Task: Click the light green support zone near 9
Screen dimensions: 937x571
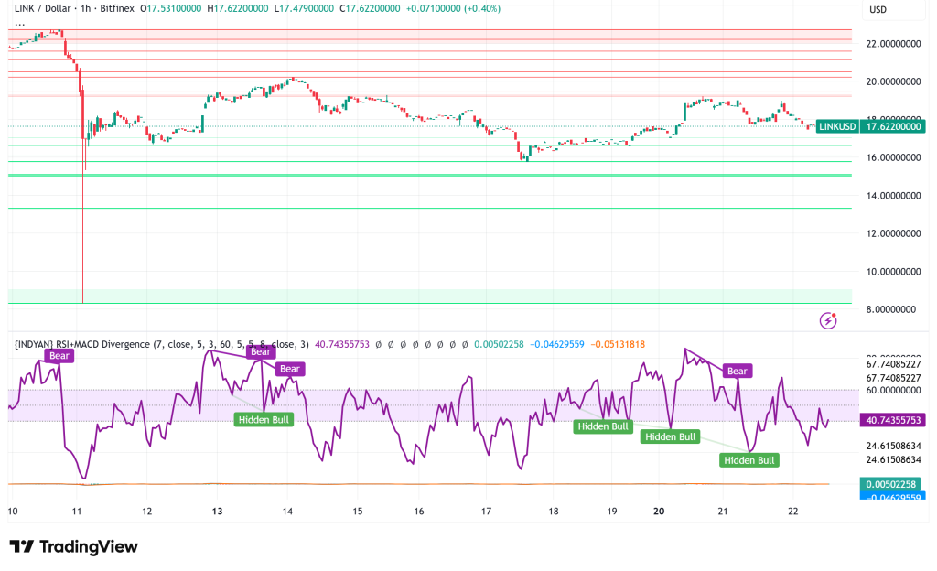Action: [x=110, y=296]
